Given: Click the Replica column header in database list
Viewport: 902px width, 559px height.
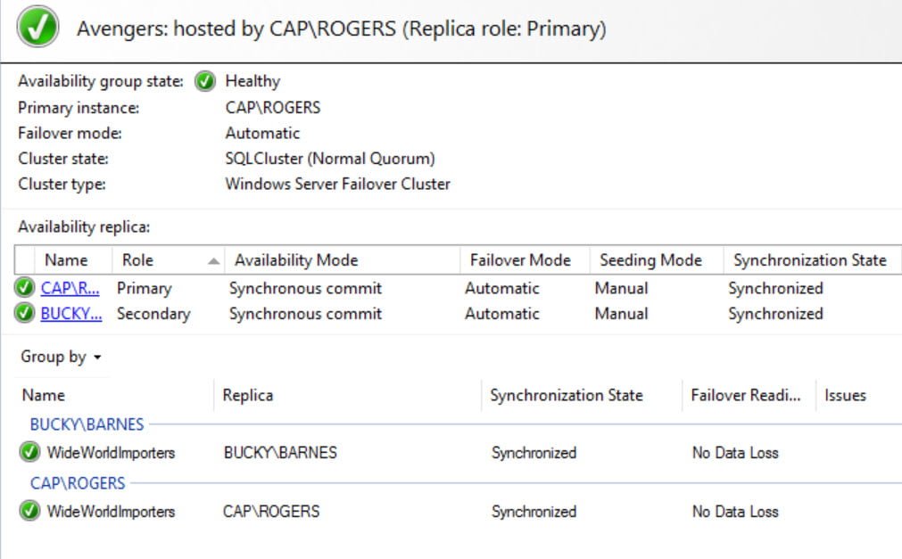Looking at the screenshot, I should 347,395.
